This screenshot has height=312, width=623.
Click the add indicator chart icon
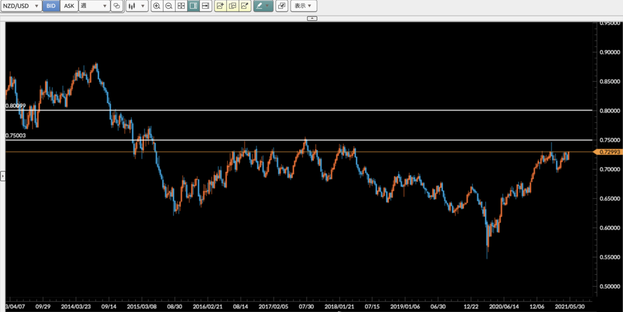(x=220, y=6)
